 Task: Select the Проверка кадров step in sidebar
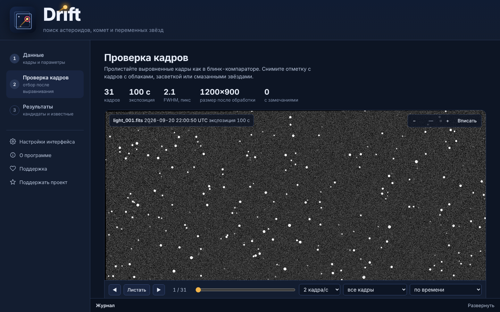[45, 84]
